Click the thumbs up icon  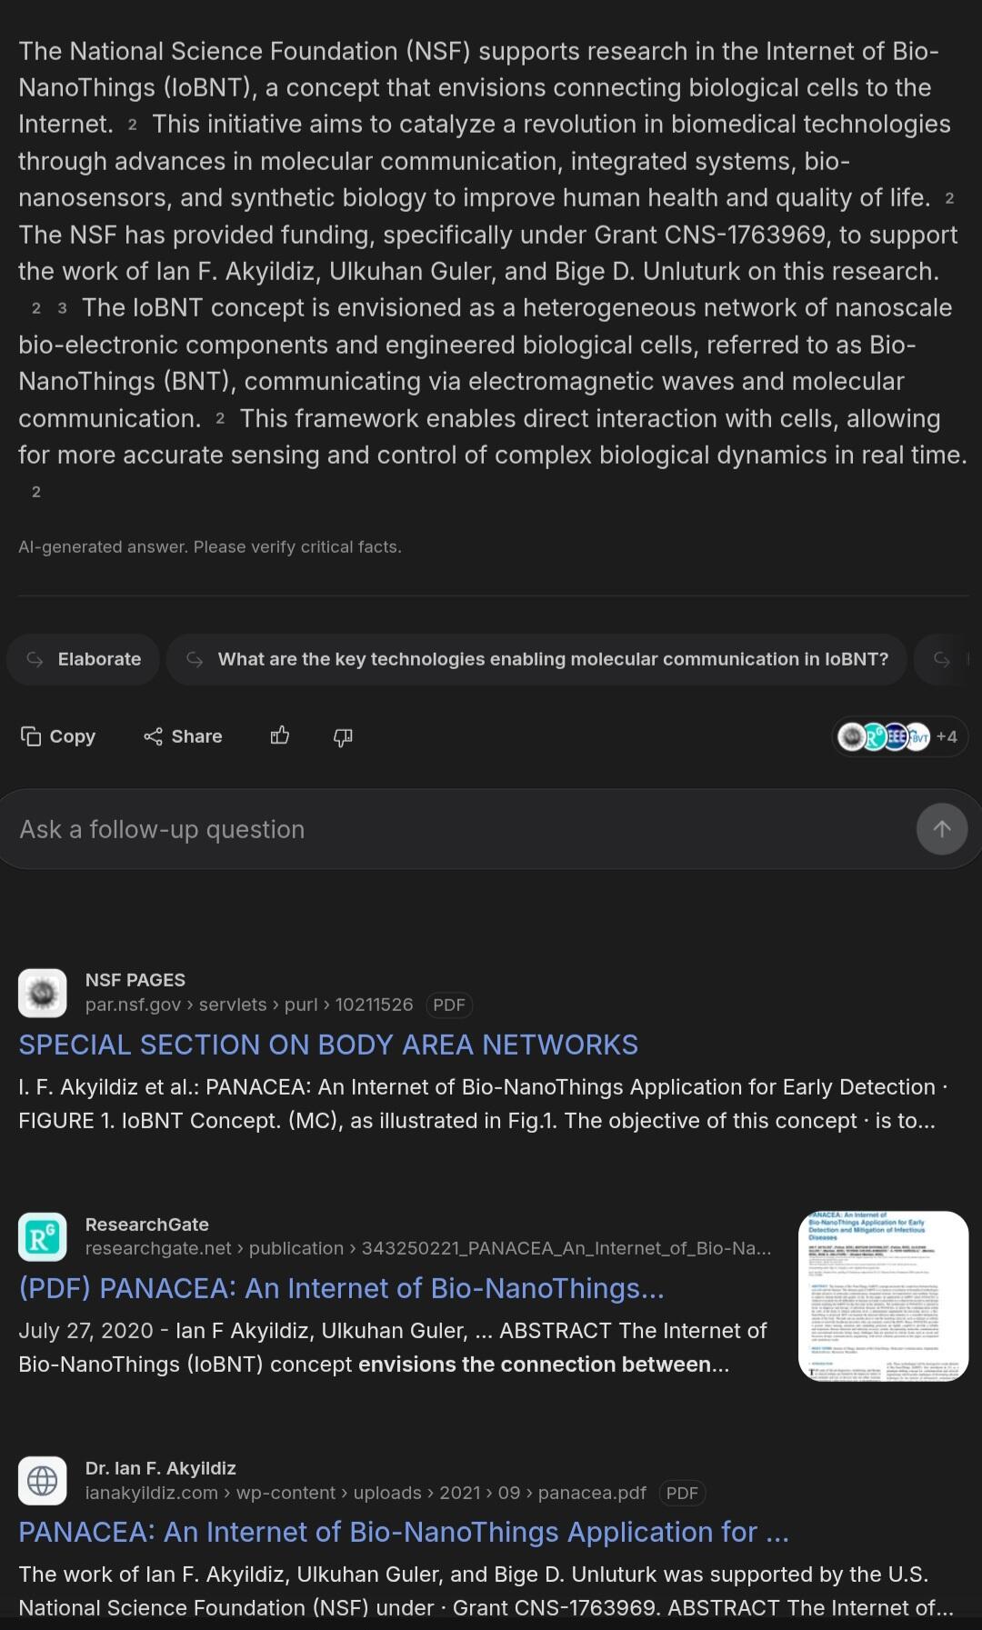click(x=280, y=735)
